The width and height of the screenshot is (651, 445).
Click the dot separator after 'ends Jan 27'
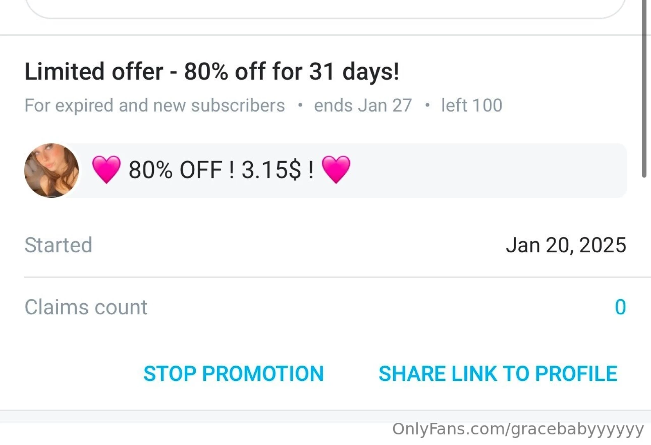click(x=428, y=105)
